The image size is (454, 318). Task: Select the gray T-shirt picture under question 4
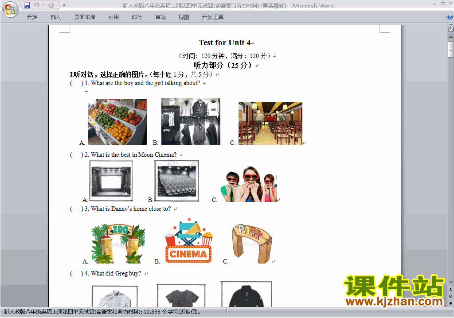(181, 295)
